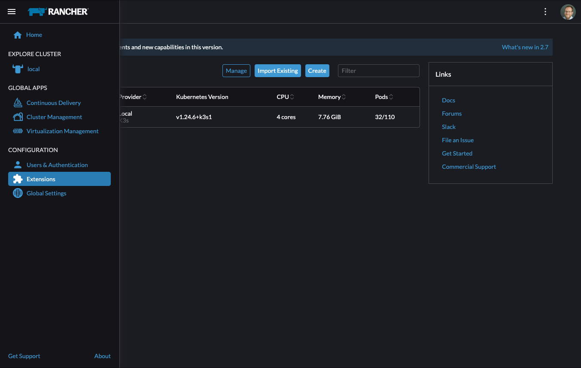Click the Home house icon

point(18,35)
